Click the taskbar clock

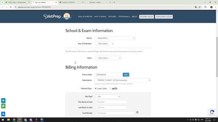coord(208,120)
